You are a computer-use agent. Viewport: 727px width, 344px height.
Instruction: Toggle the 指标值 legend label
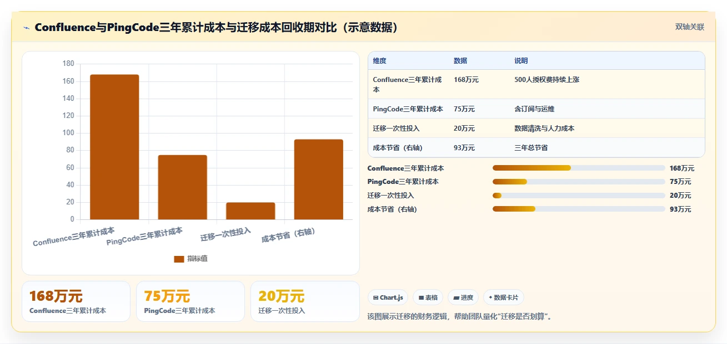197,259
